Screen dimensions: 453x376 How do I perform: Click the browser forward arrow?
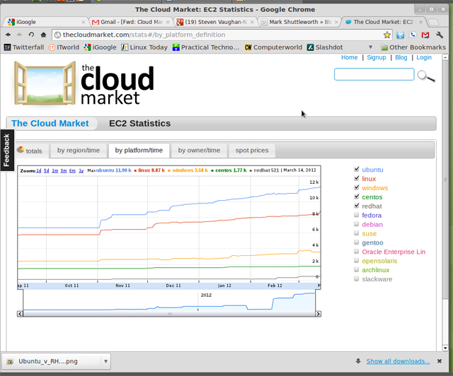tap(19, 35)
